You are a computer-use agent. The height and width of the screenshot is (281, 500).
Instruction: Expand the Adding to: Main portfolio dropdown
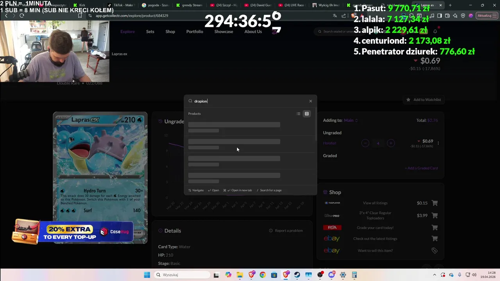[351, 120]
